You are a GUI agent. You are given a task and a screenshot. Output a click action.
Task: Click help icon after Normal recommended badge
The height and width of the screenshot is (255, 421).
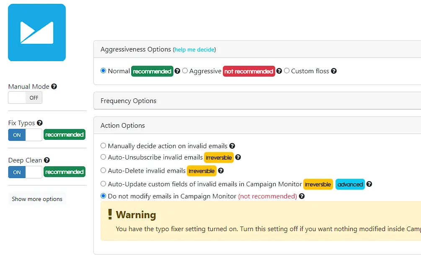177,71
